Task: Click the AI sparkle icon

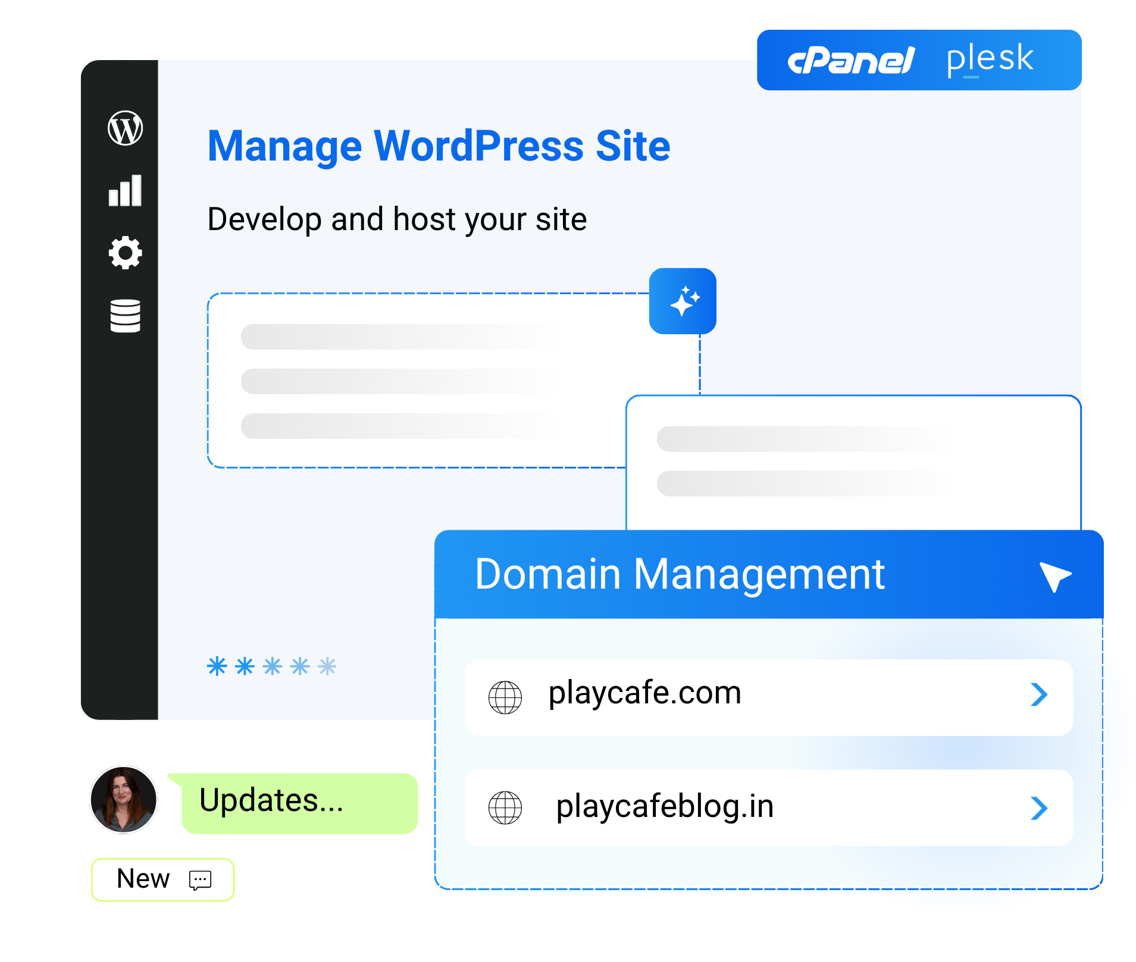Action: pyautogui.click(x=683, y=301)
